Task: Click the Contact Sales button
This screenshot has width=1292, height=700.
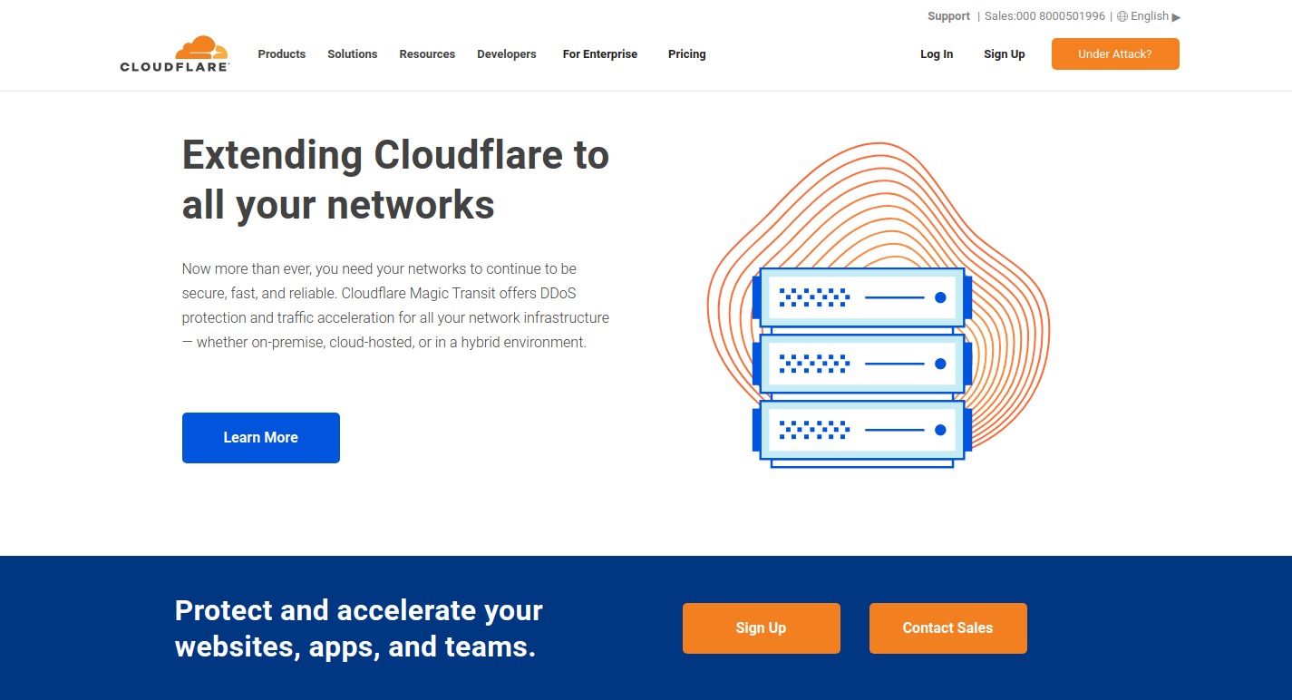Action: 948,628
